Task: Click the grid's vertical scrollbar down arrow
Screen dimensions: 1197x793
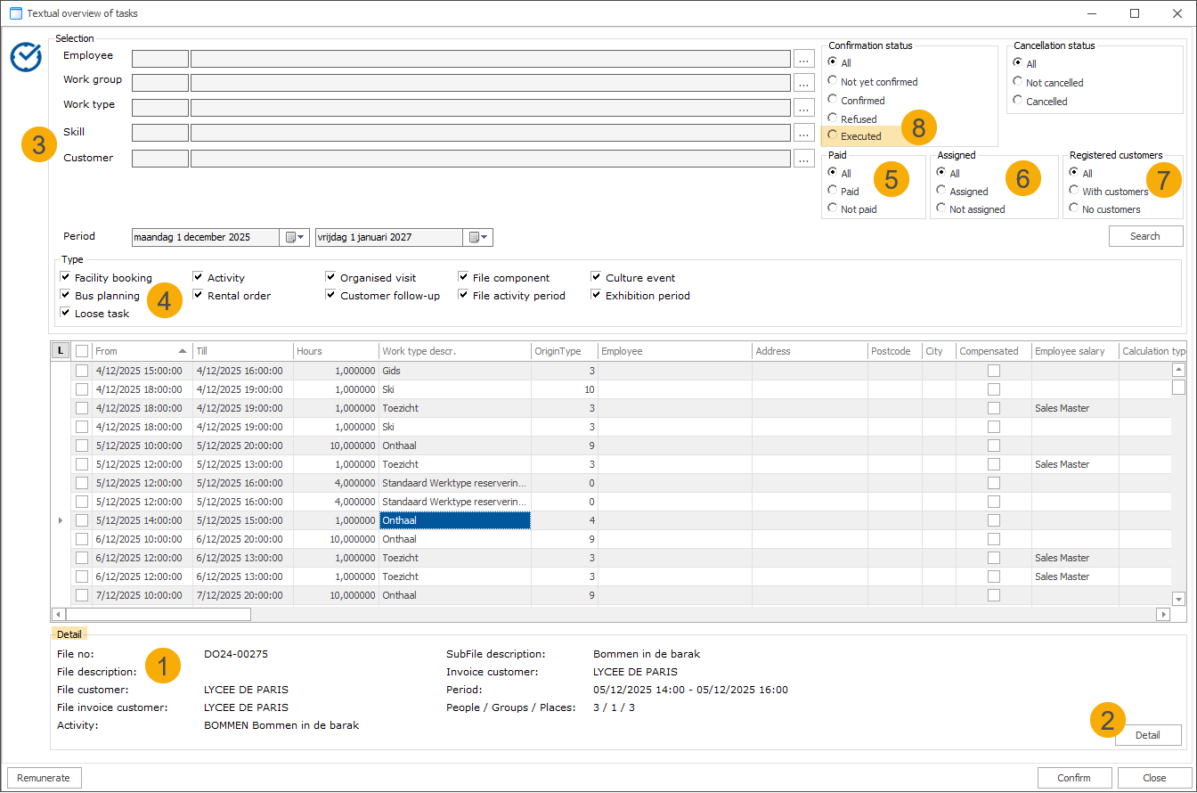Action: coord(1178,599)
